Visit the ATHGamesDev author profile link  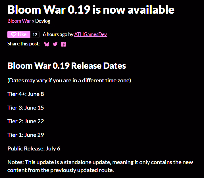click(91, 34)
